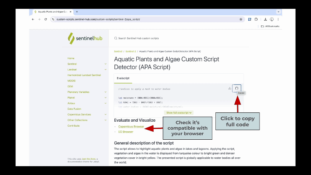This screenshot has width=311, height=175.
Task: Expand the Landsat sidebar section
Action: coord(106,69)
